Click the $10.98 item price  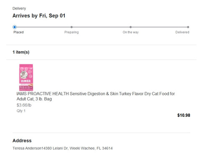pos(184,115)
